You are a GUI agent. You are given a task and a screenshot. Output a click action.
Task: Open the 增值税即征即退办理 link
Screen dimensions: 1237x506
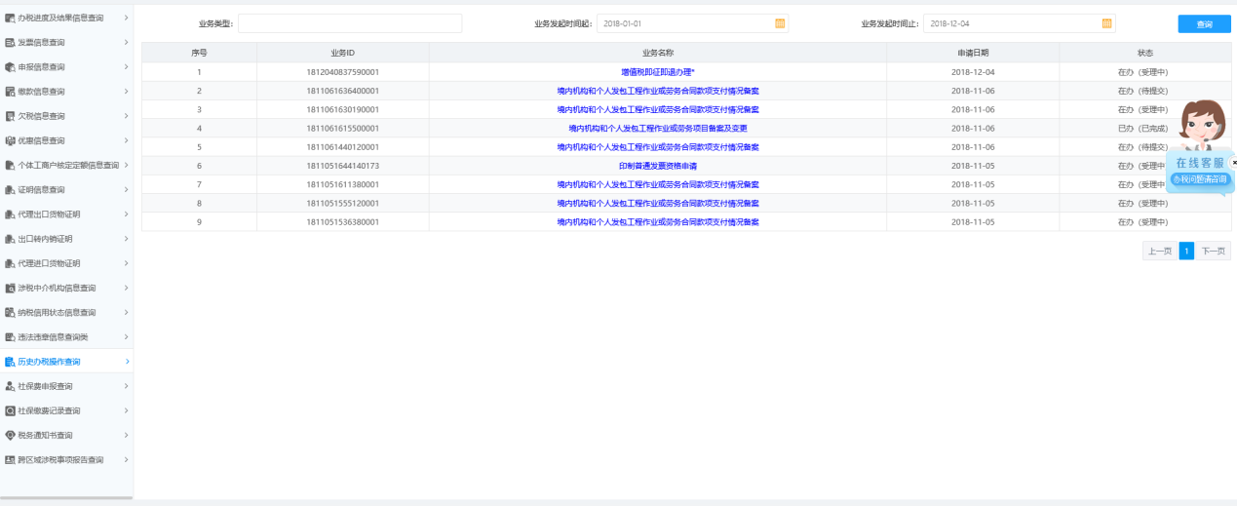click(x=657, y=72)
